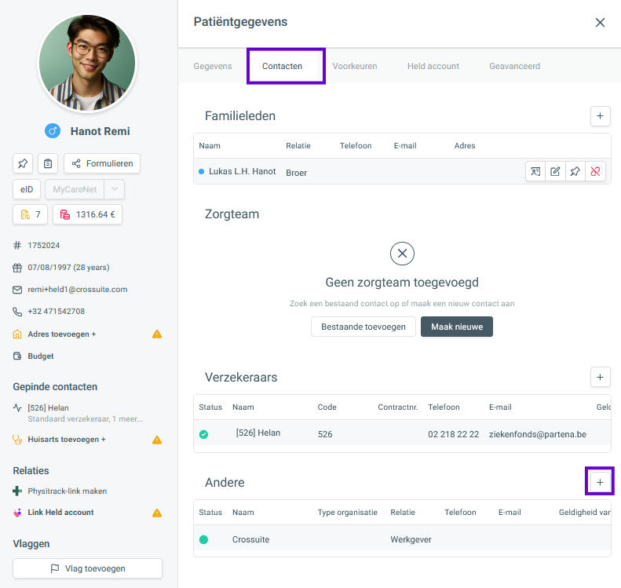Add another contact in Andere section
Viewport: 621px width, 588px height.
pyautogui.click(x=600, y=482)
